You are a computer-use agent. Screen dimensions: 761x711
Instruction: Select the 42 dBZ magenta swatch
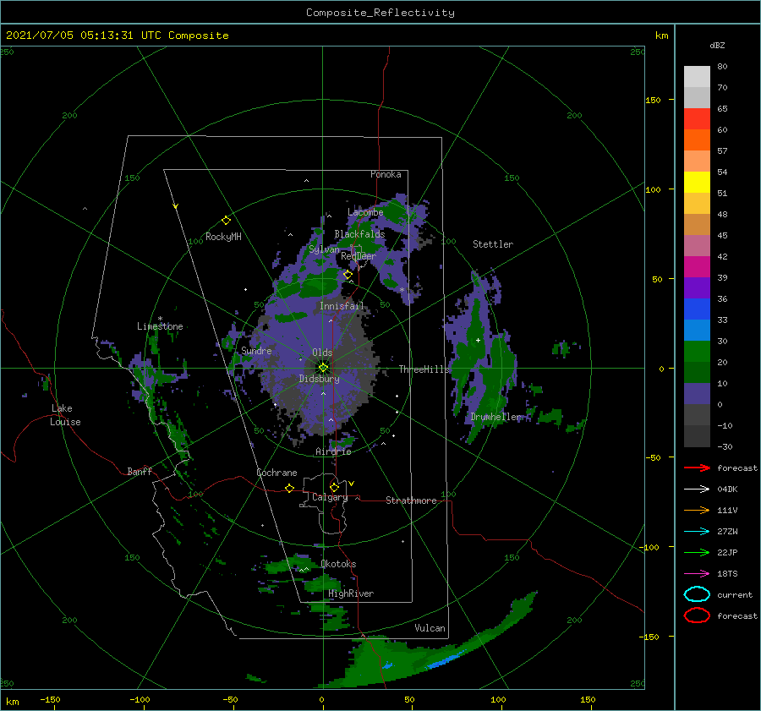[x=697, y=266]
